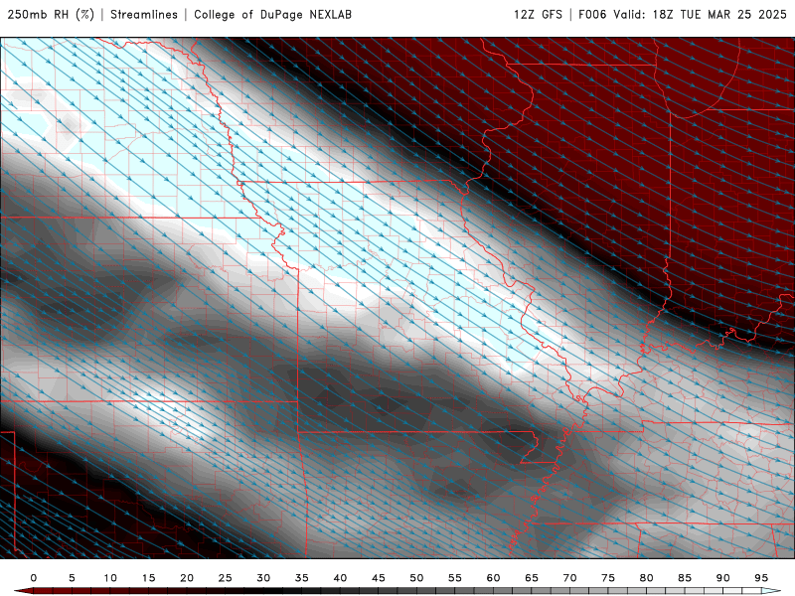Select the "90" color scale number
The height and width of the screenshot is (596, 795).
tap(723, 578)
